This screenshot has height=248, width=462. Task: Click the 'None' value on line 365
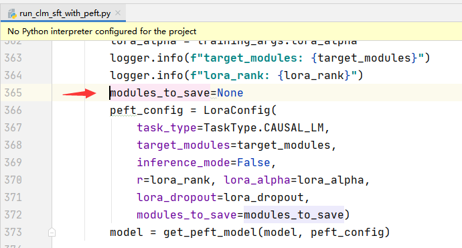tap(230, 93)
